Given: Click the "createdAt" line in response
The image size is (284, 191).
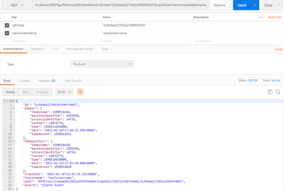Looking at the screenshot, I should [61, 174].
